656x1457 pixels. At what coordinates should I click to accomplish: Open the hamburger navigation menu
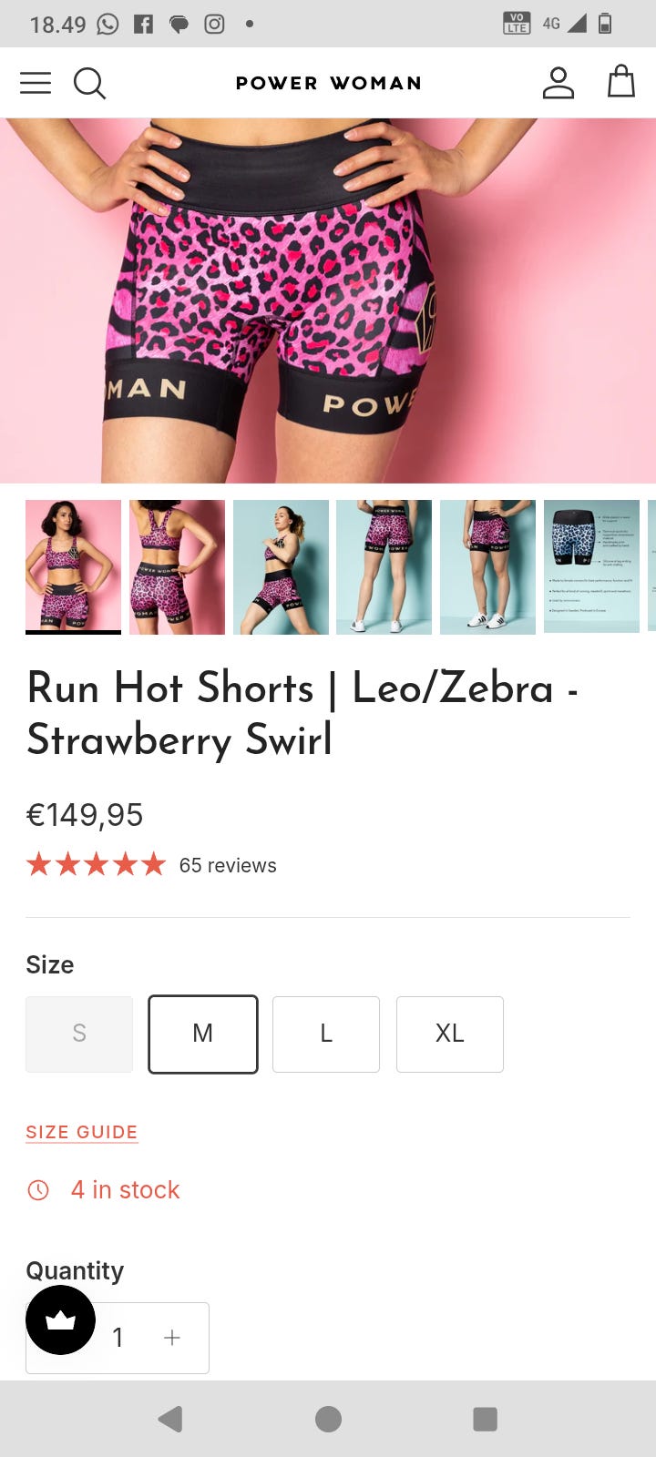[36, 83]
